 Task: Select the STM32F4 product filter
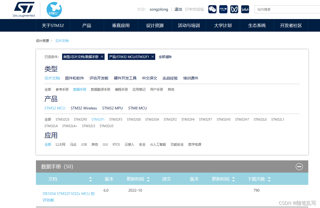pyautogui.click(x=187, y=119)
